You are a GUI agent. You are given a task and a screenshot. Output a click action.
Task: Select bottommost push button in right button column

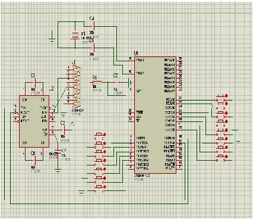click(x=222, y=158)
